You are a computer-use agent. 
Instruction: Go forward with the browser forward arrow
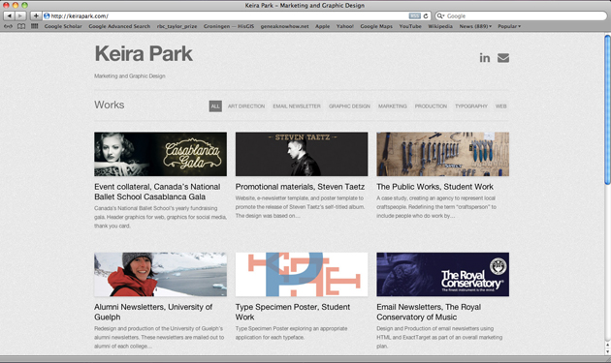coord(20,15)
